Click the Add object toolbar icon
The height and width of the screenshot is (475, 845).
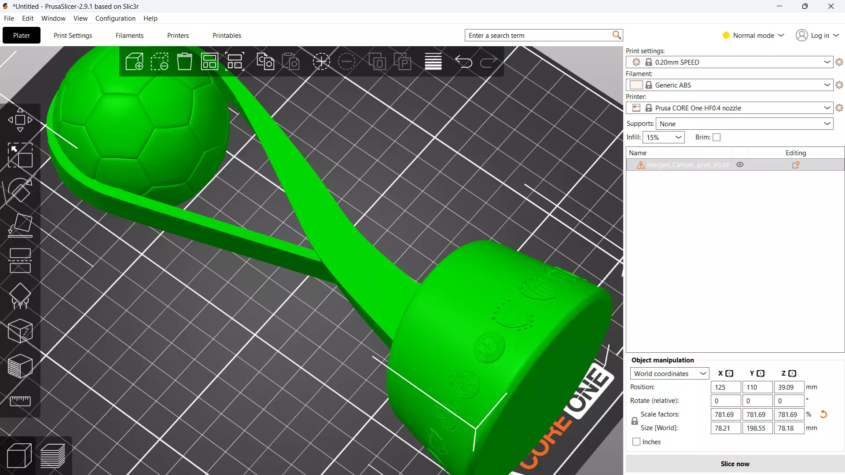tap(134, 62)
